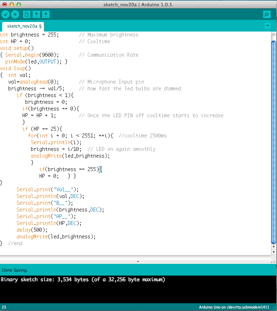Screen dimensions: 277x311
Task: Click the scroll up arrow of editor
Action: (273, 247)
